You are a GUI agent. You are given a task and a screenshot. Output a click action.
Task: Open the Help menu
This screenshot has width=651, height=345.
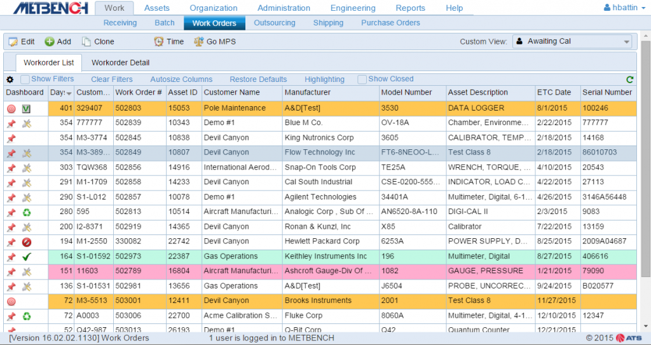(x=454, y=8)
